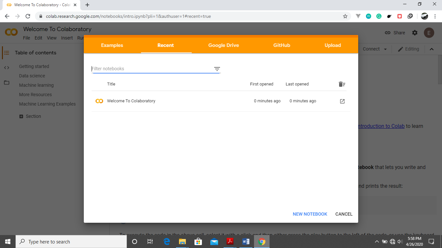This screenshot has width=442, height=248.
Task: Open Chrome's three-dot menu
Action: click(x=435, y=16)
